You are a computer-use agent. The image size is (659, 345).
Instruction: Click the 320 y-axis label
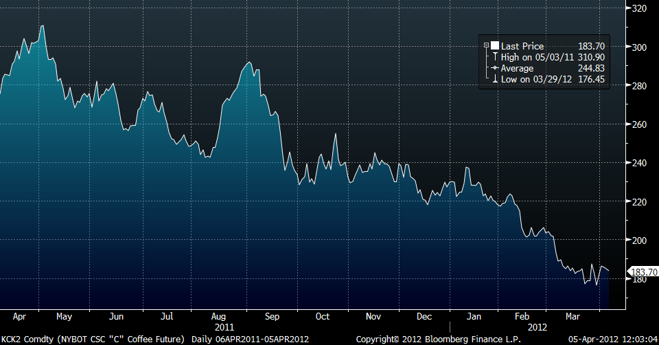click(639, 8)
